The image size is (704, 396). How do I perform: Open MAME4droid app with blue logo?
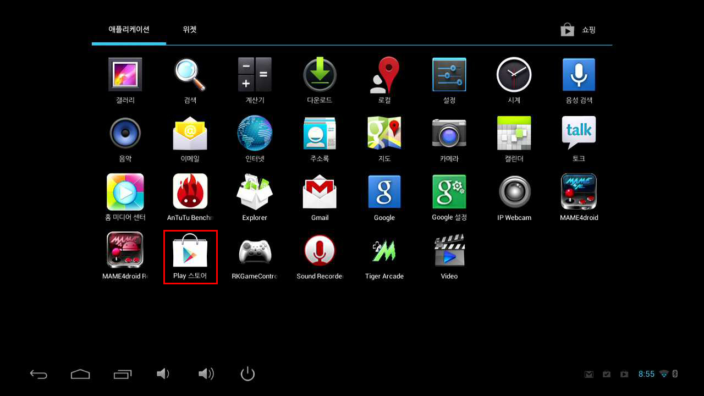[579, 197]
